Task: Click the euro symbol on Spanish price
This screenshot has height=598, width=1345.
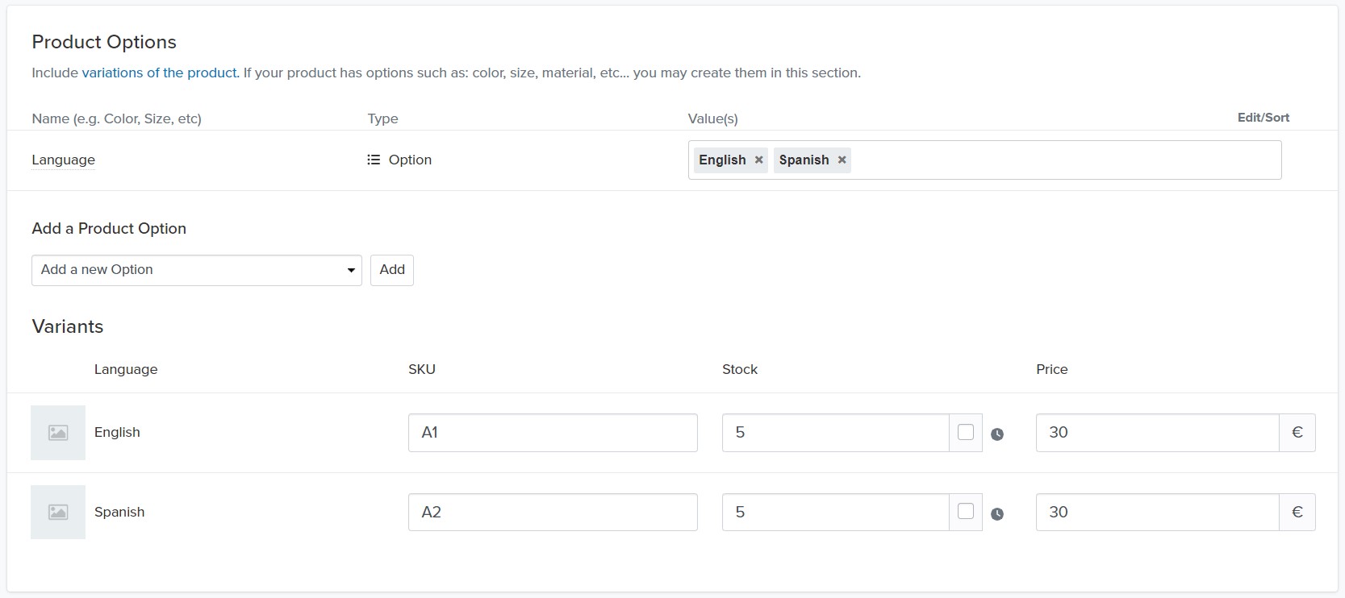Action: [x=1297, y=513]
